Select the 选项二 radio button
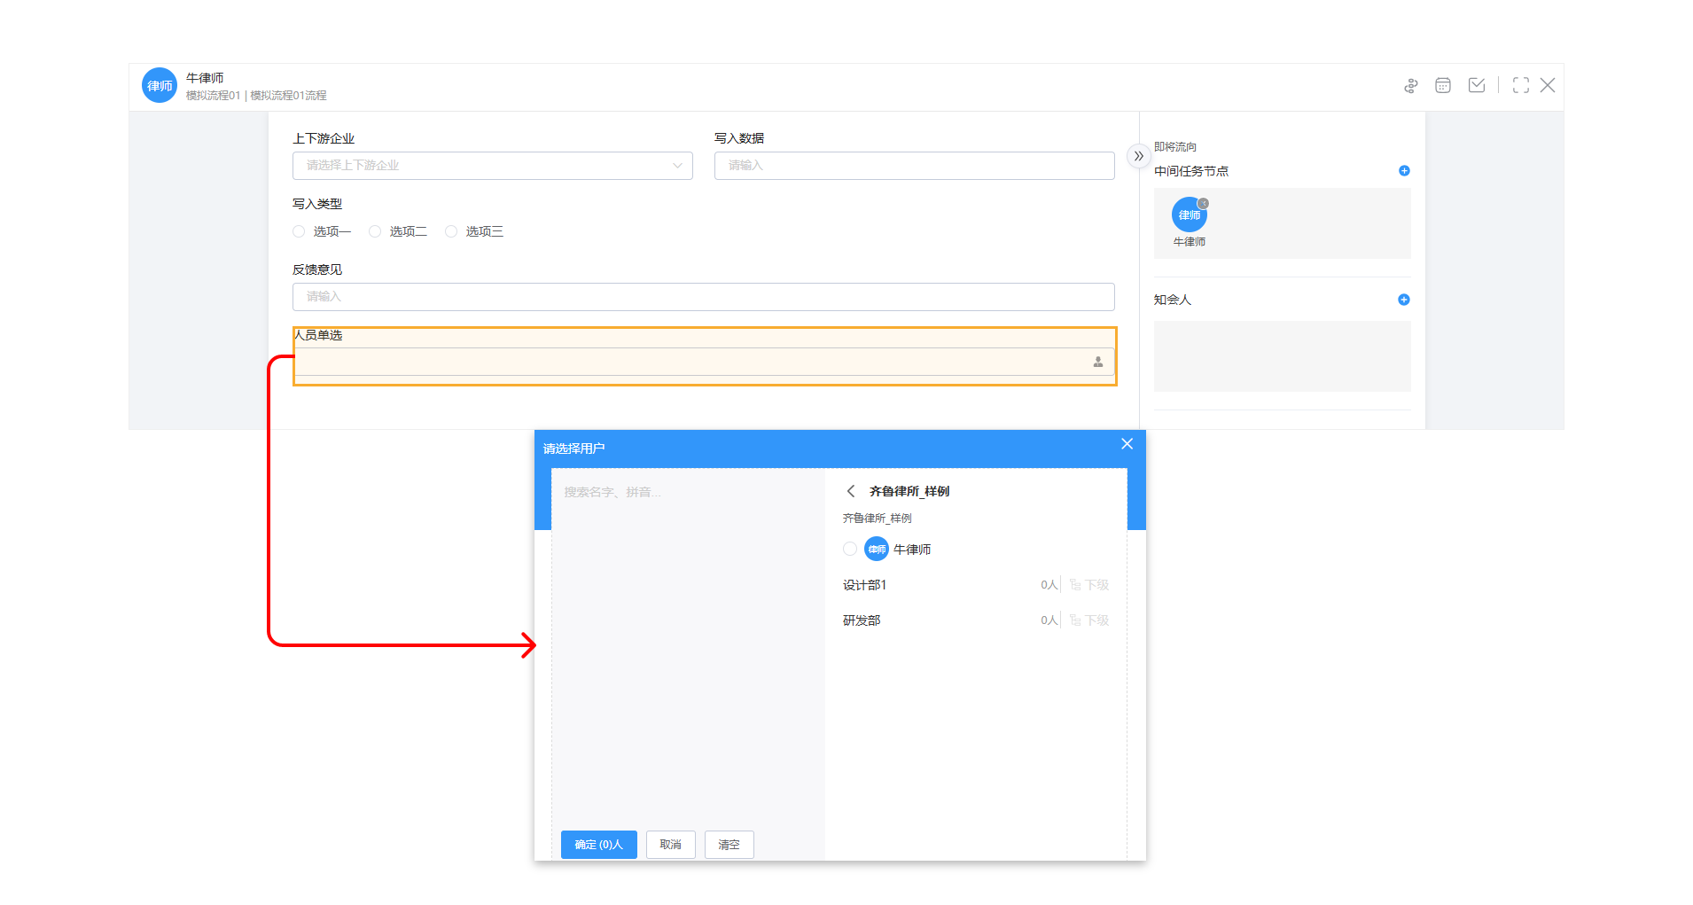Screen dimensions: 1693x905 tap(375, 231)
